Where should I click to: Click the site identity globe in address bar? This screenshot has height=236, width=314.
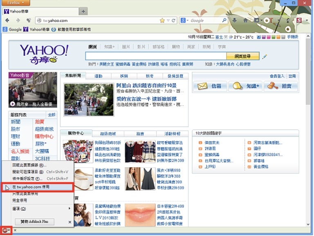[x=39, y=20]
